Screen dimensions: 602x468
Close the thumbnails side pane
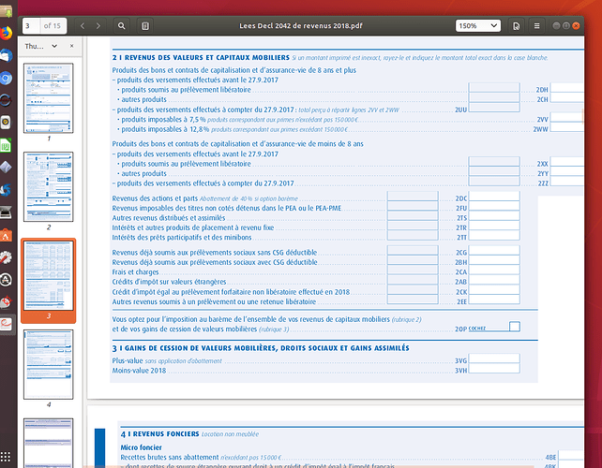(x=72, y=46)
